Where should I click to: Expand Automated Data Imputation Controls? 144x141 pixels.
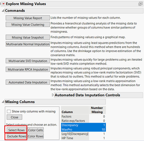click(53, 95)
